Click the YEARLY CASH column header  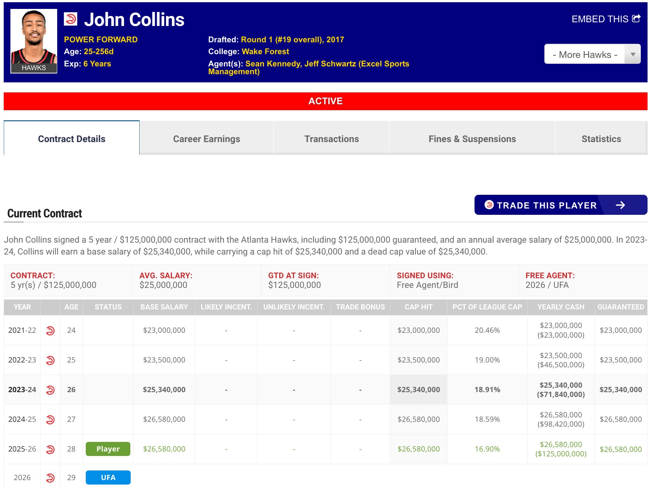(x=561, y=307)
